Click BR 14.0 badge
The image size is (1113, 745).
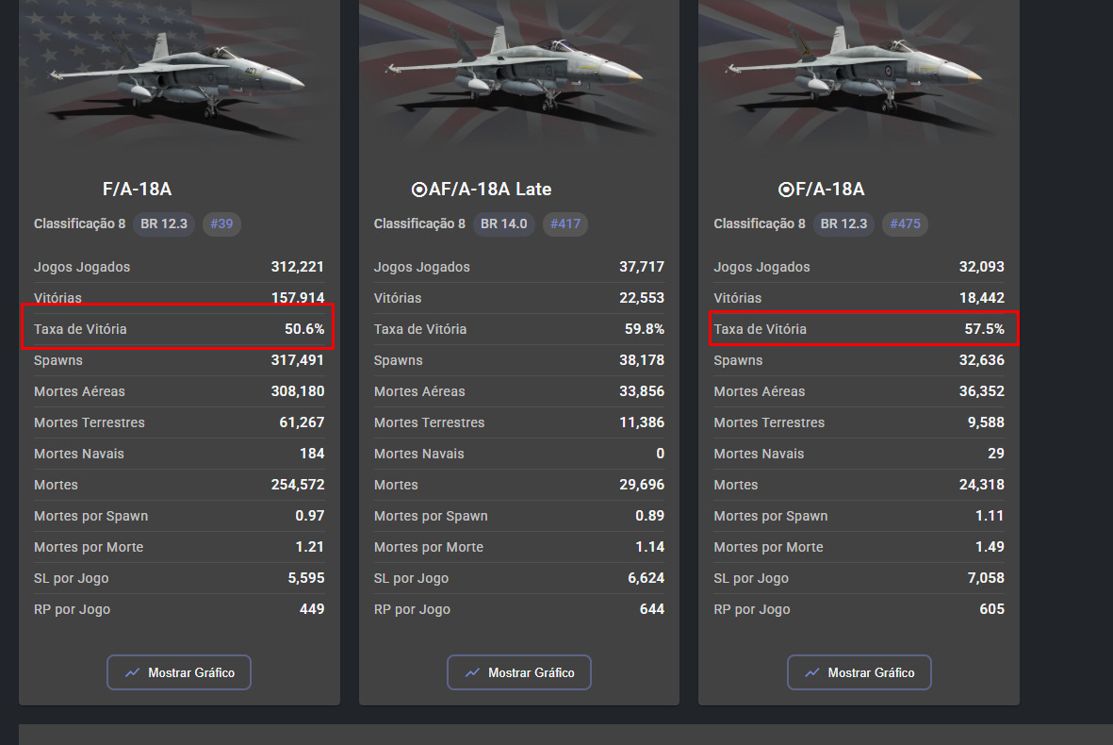click(504, 224)
